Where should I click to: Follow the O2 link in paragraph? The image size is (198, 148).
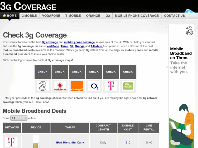[x=71, y=46]
